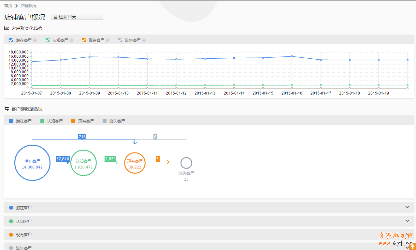Expand the 潜在客户 section panel
The height and width of the screenshot is (250, 416).
(407, 207)
